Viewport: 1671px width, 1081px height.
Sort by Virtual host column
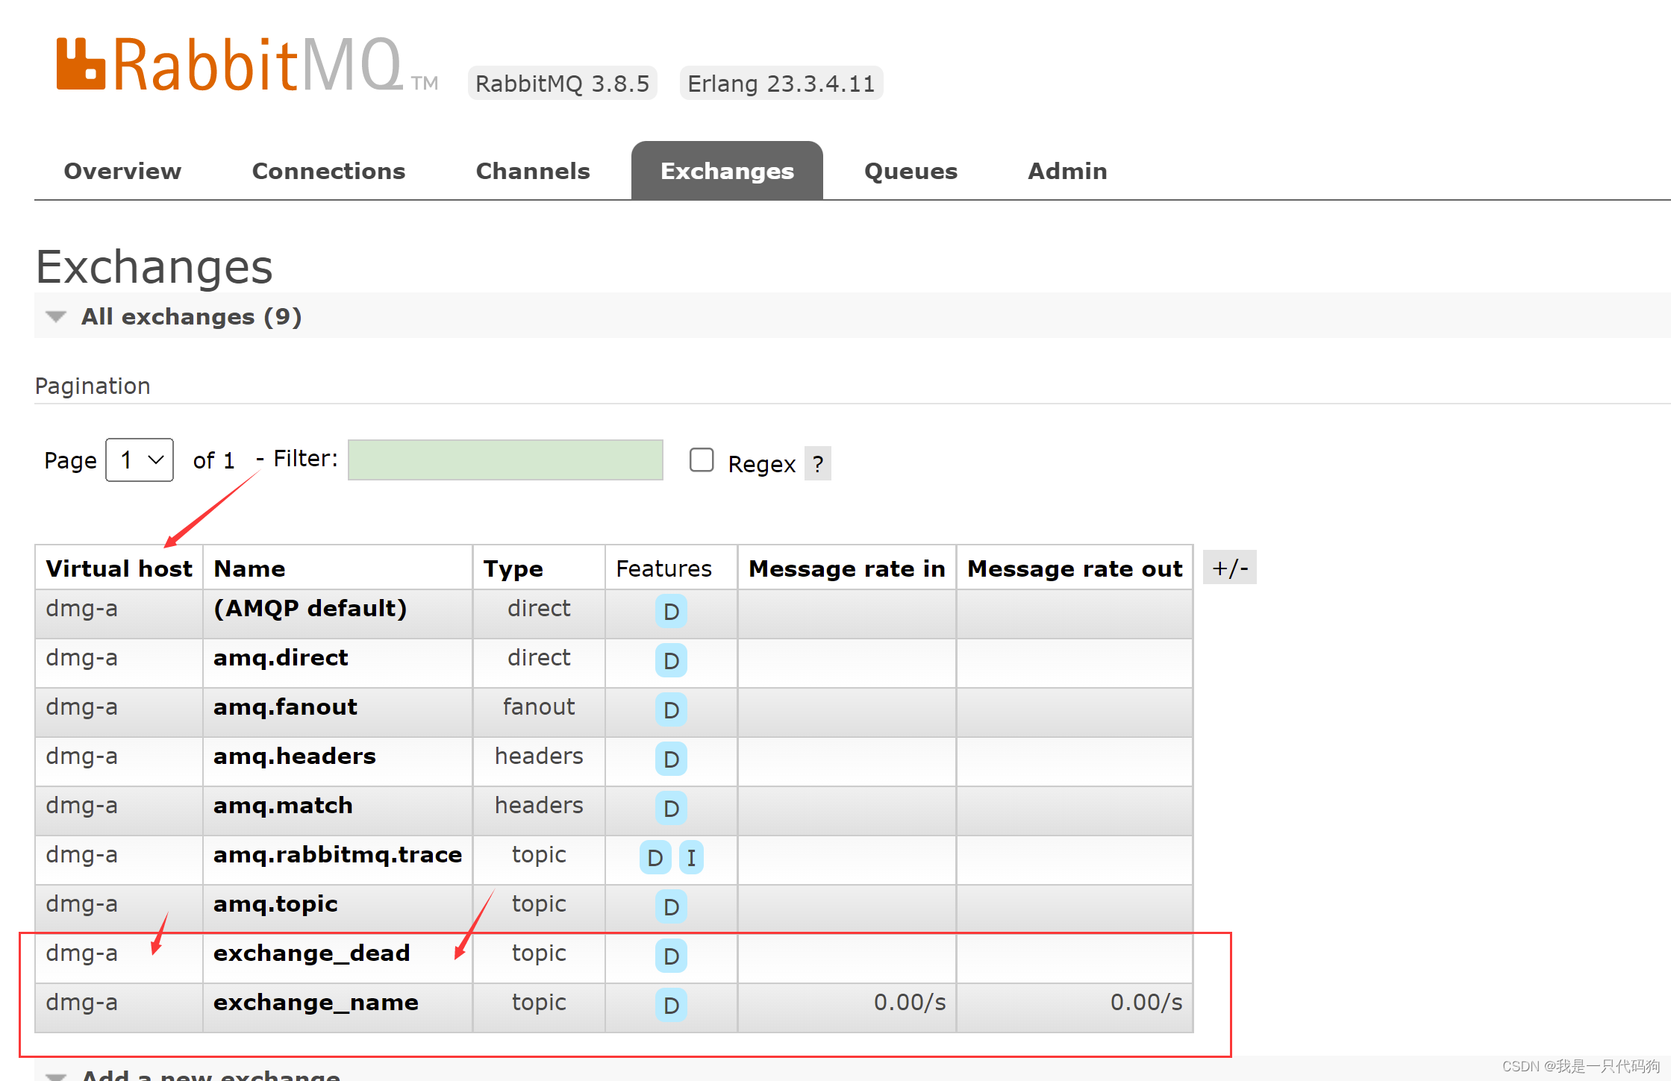pos(119,568)
